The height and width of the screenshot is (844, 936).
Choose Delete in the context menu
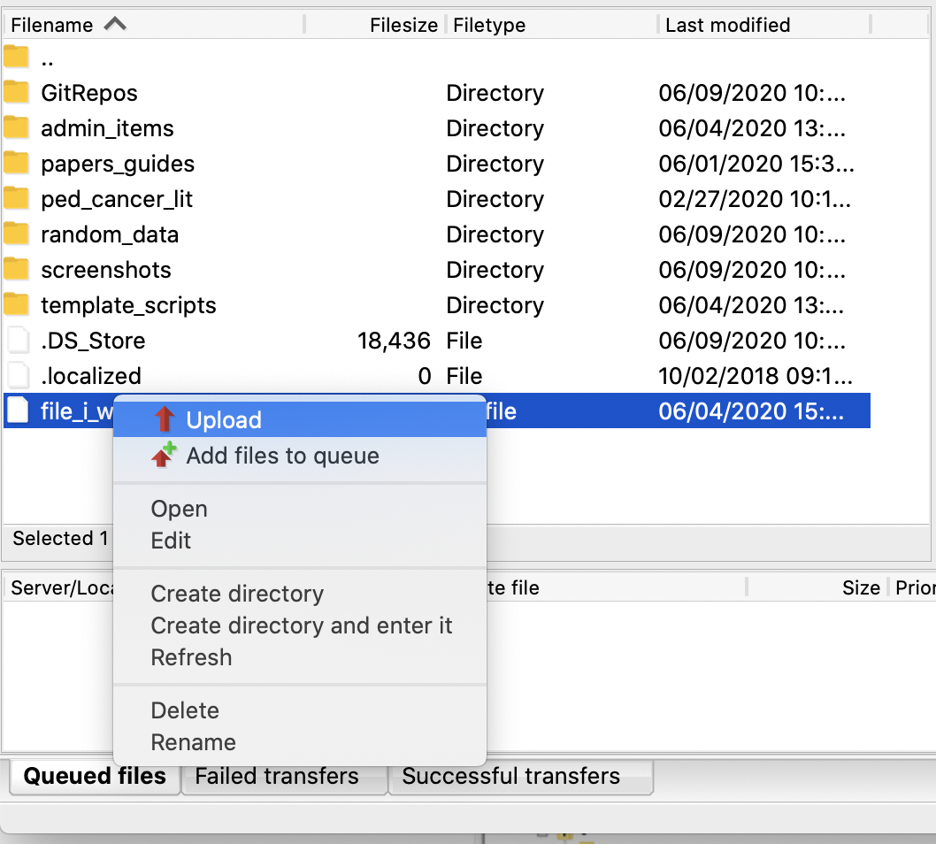tap(185, 710)
